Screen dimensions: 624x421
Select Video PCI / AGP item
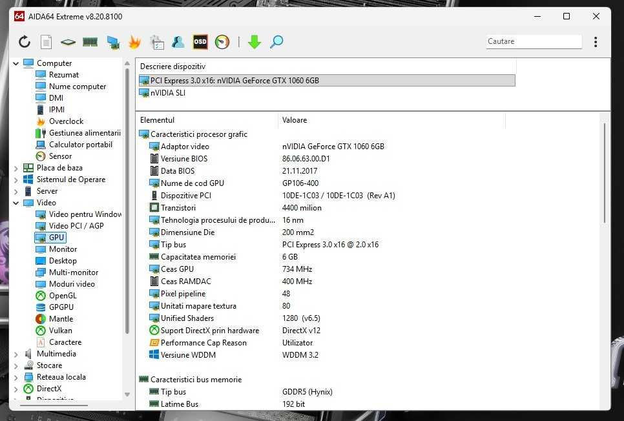pos(76,225)
